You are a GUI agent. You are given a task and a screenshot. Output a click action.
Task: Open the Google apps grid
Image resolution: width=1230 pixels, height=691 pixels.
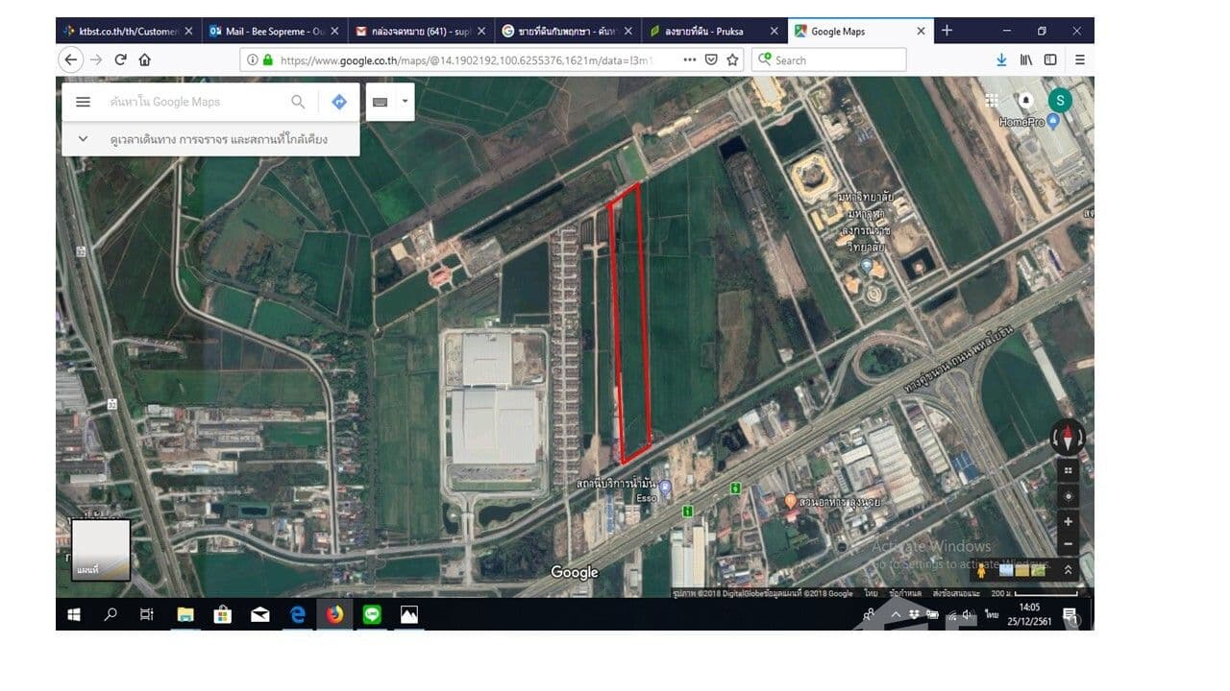(x=992, y=100)
